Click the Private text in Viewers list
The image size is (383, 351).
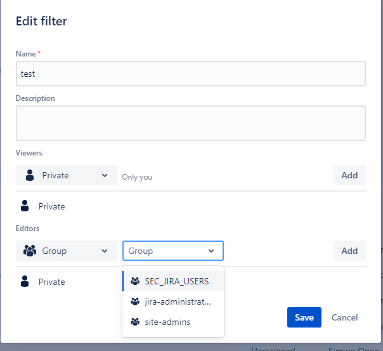51,206
